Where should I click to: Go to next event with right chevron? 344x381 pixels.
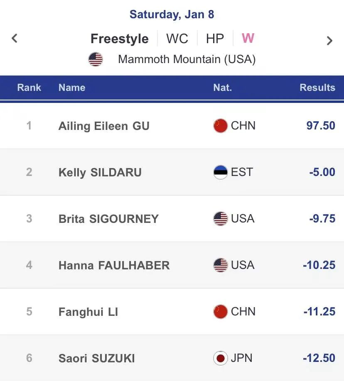coord(329,41)
